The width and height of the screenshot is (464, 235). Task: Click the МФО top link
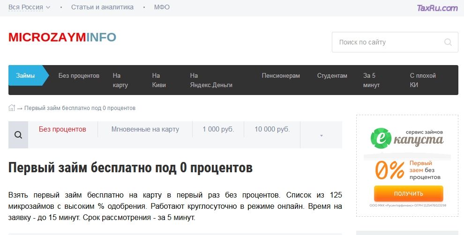pyautogui.click(x=162, y=7)
